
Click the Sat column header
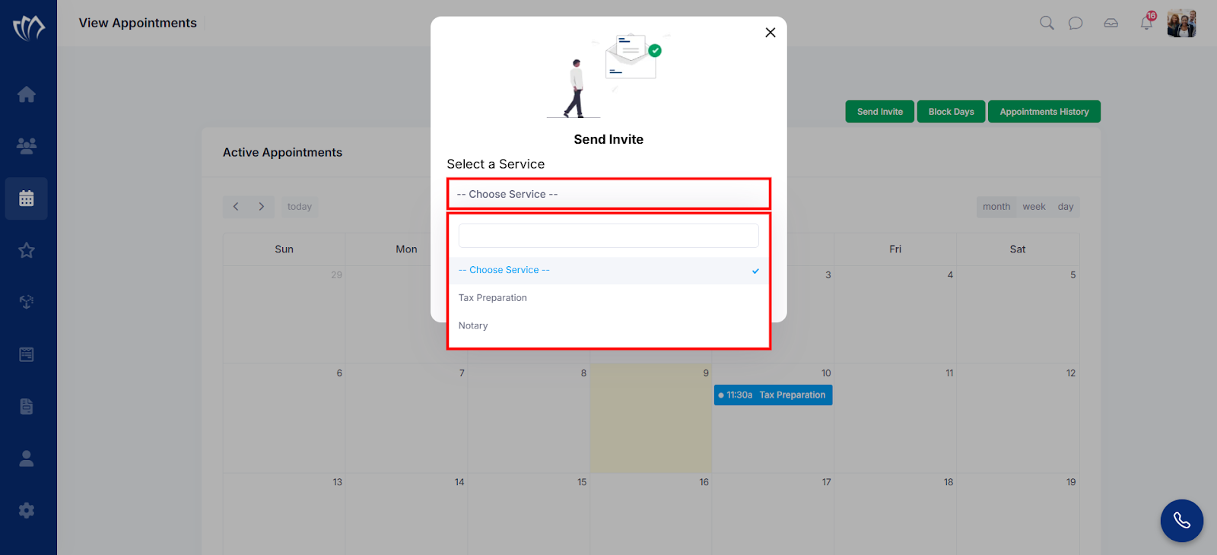[1018, 249]
